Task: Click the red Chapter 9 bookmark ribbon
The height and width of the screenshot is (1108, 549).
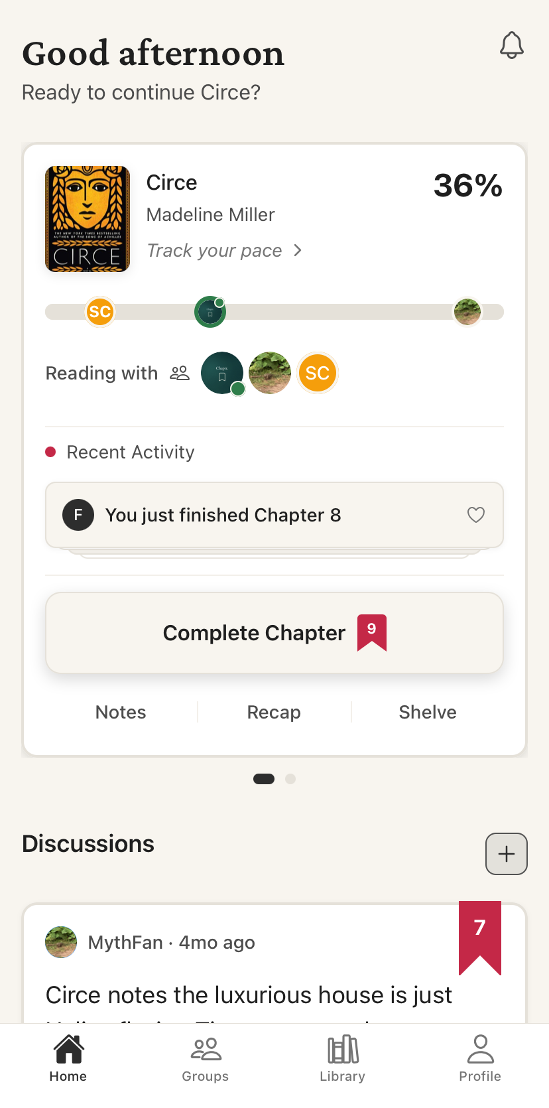Action: pyautogui.click(x=371, y=633)
